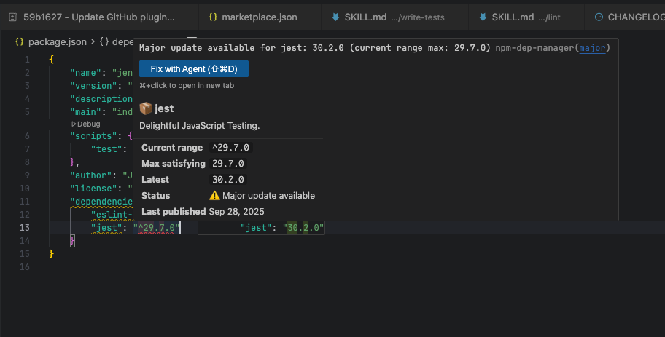Click the closing brace on line 15

coord(51,253)
